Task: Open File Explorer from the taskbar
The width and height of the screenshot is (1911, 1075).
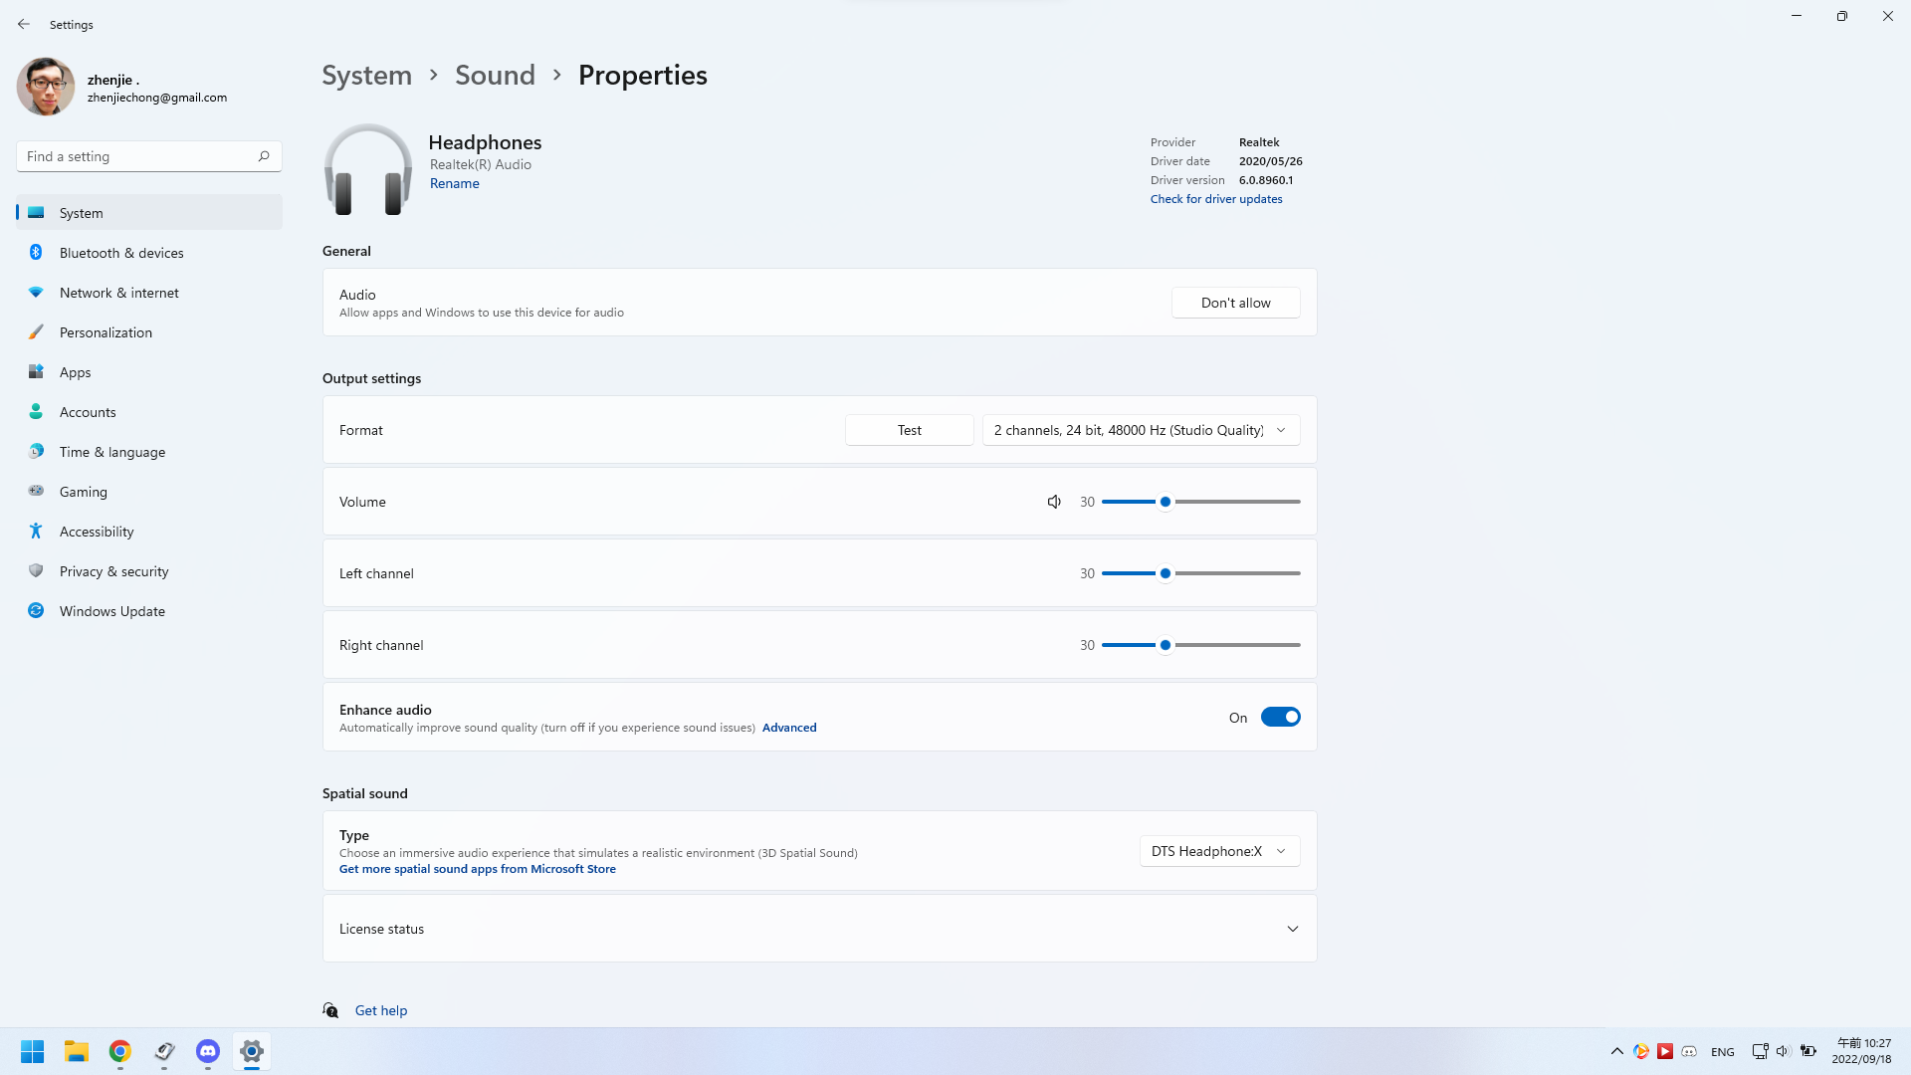Action: (x=77, y=1051)
